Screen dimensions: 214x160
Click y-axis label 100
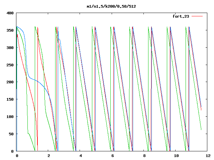[x=10, y=117]
